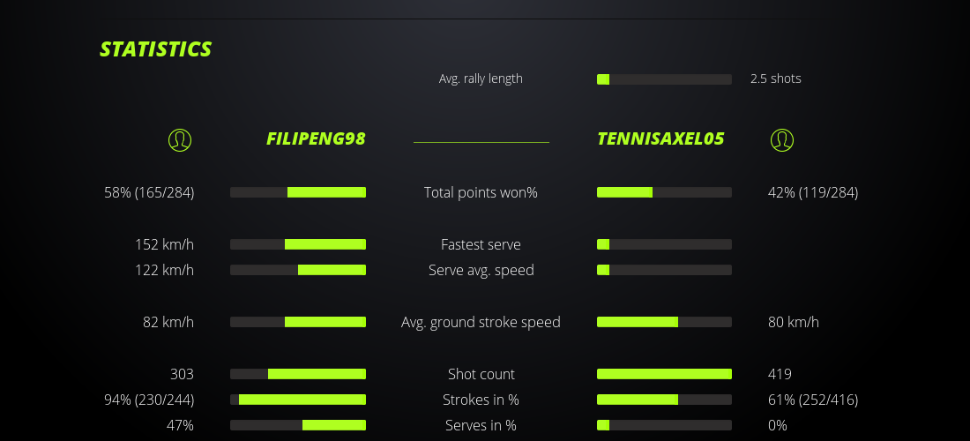
Task: Click the '61% (252/416)' strokes value
Action: (x=813, y=400)
